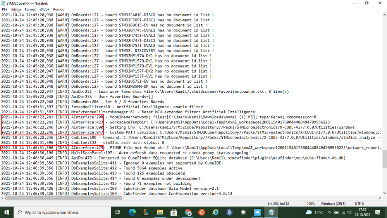Click the Windows Start button
This screenshot has height=218, width=387.
point(7,212)
